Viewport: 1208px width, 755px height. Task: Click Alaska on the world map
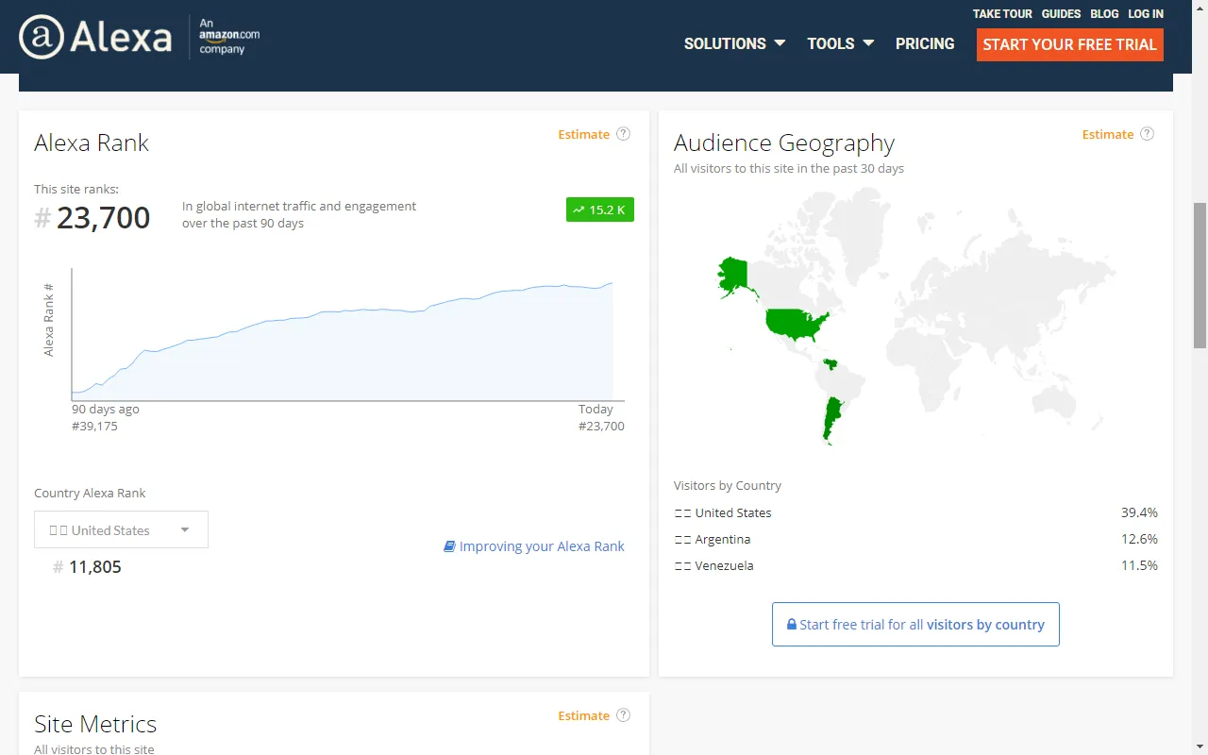coord(734,277)
